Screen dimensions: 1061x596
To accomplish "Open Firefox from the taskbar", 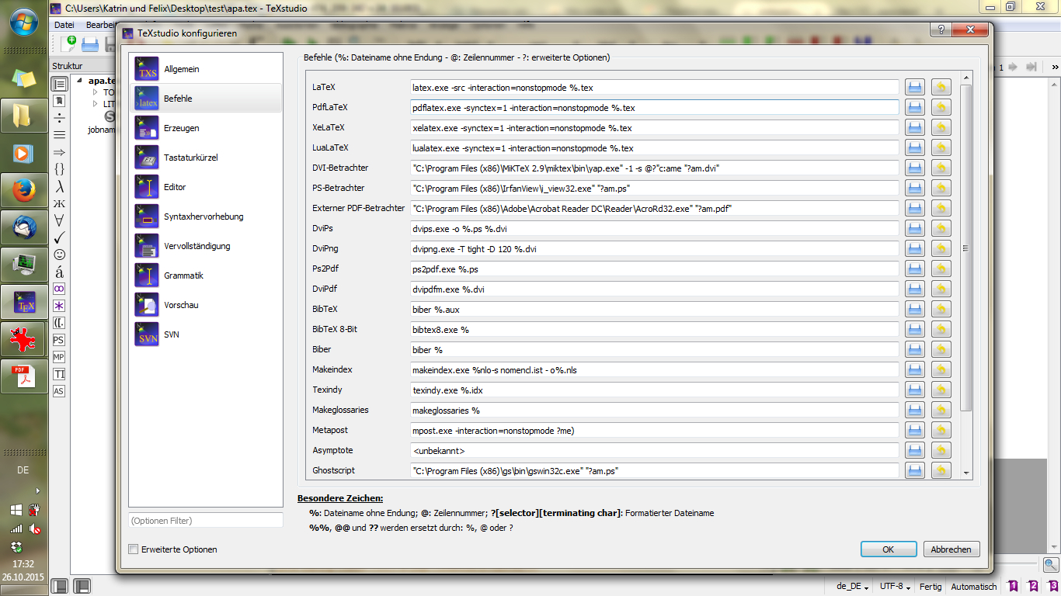I will click(x=23, y=190).
